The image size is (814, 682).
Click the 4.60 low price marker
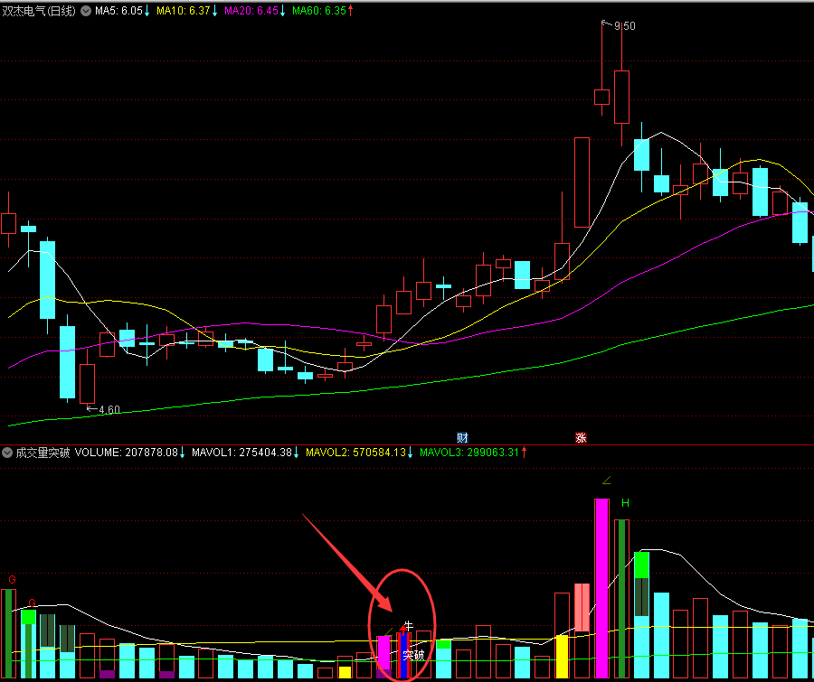point(109,410)
